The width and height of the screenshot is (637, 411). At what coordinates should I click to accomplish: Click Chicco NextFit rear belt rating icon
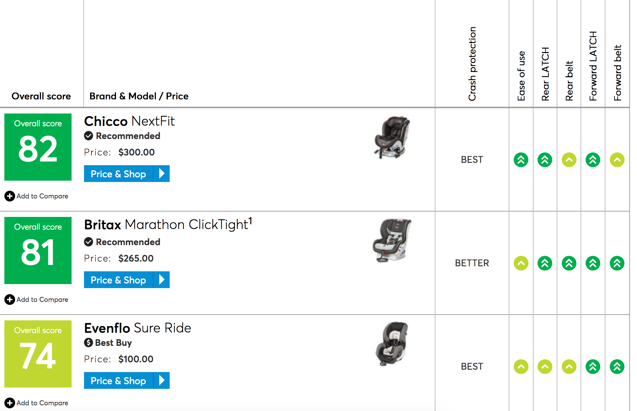click(569, 160)
